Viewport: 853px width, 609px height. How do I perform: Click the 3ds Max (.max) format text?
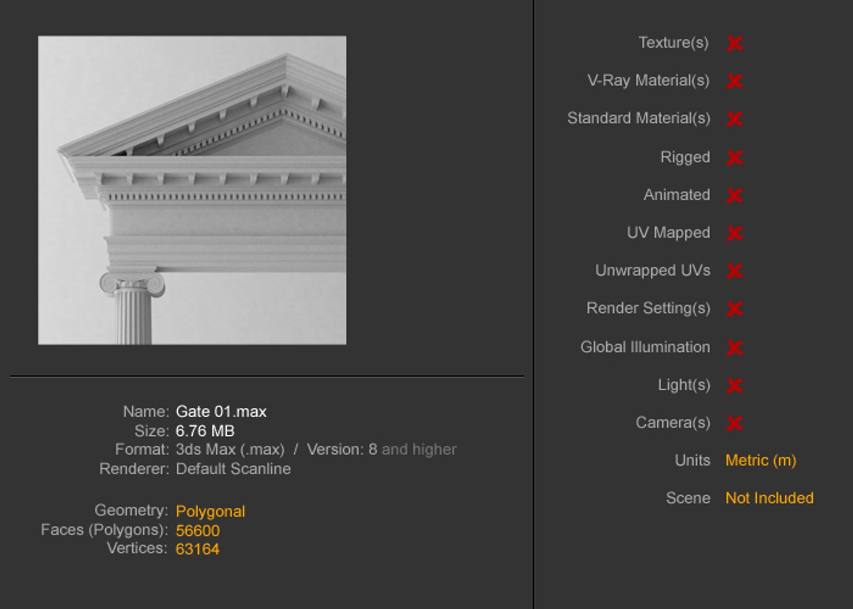tap(230, 449)
